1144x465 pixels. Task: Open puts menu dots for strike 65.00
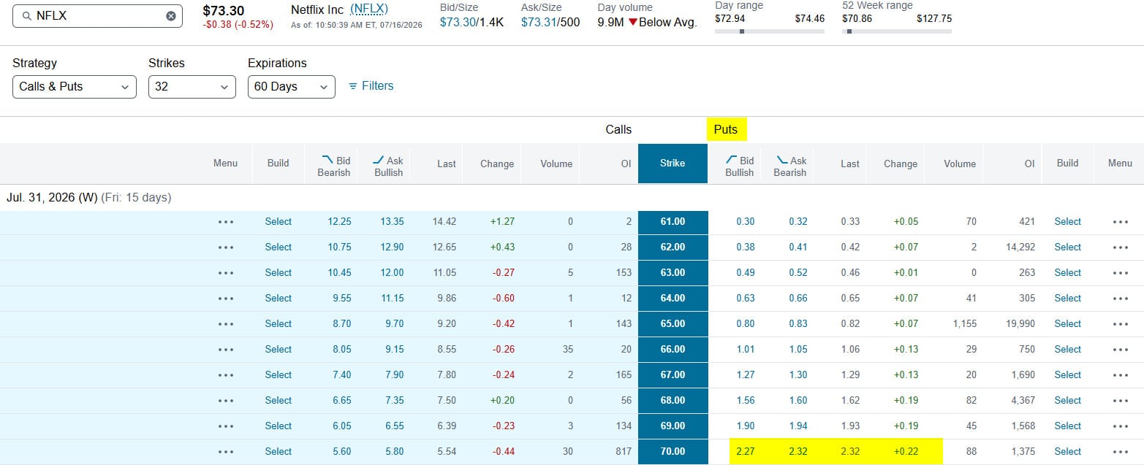[x=1120, y=324]
